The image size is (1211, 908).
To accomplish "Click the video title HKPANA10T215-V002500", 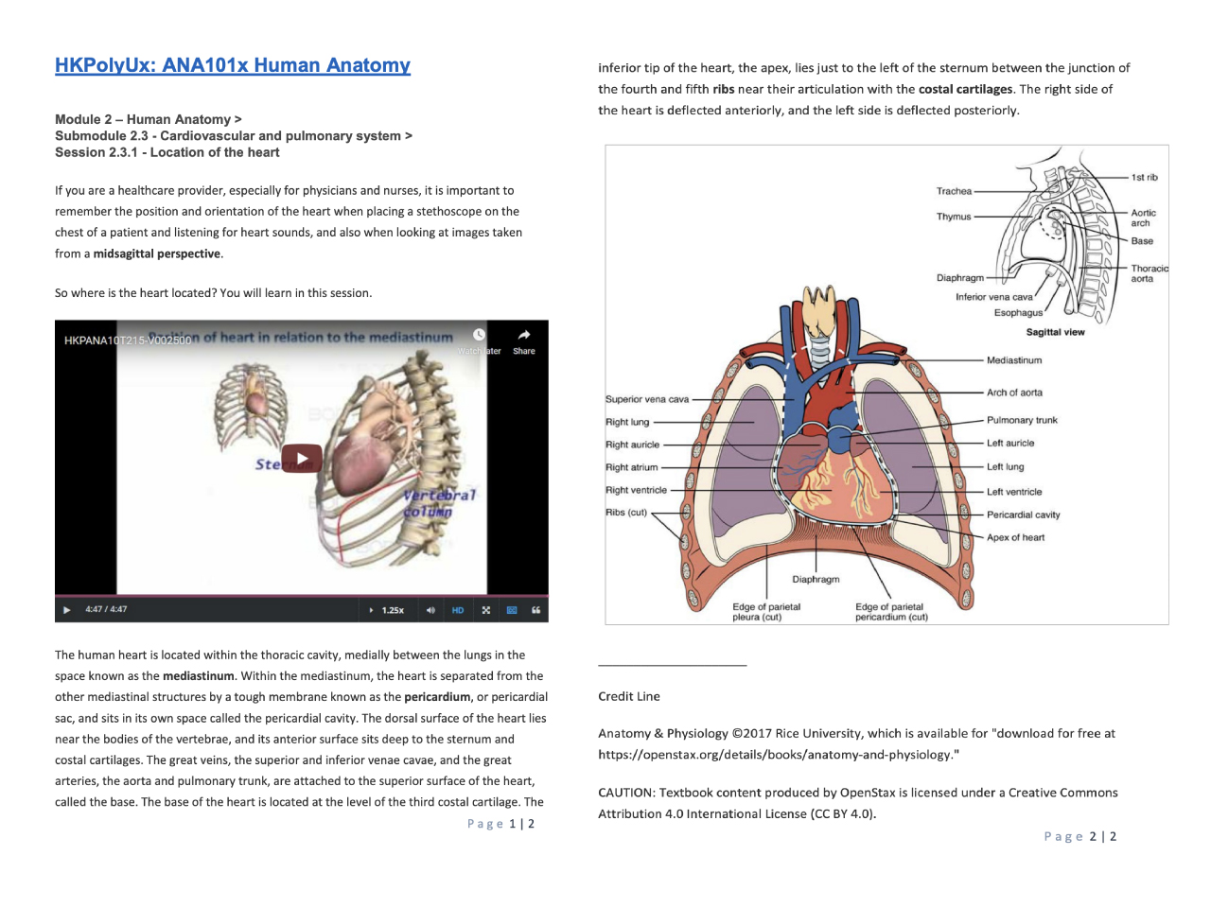I will coord(128,340).
